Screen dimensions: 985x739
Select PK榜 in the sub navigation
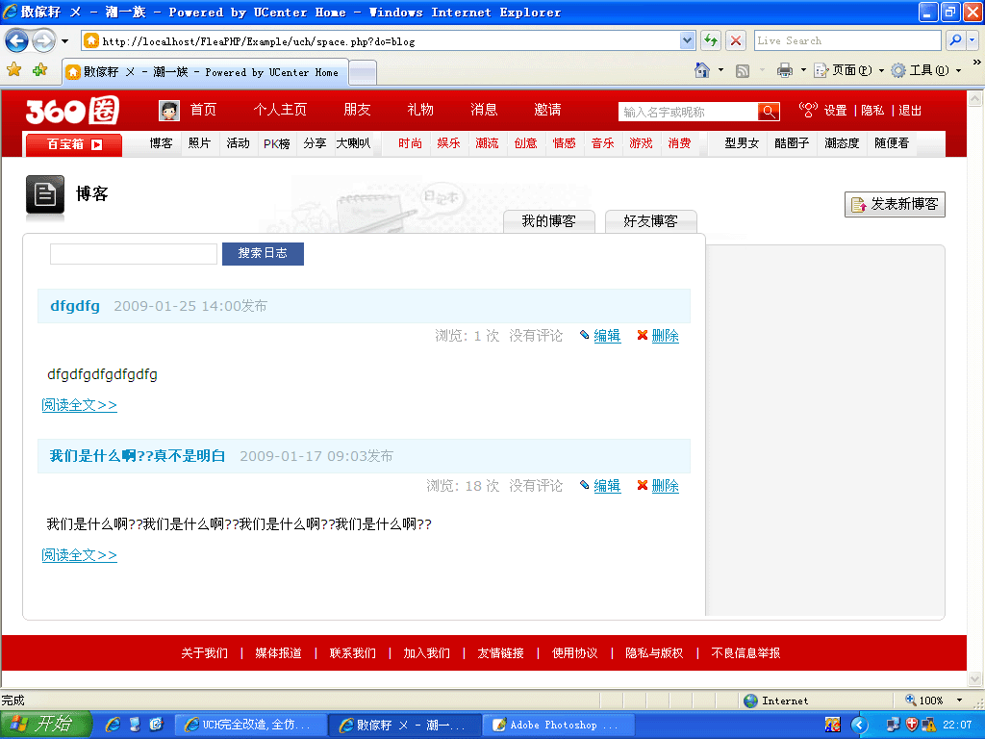point(276,144)
